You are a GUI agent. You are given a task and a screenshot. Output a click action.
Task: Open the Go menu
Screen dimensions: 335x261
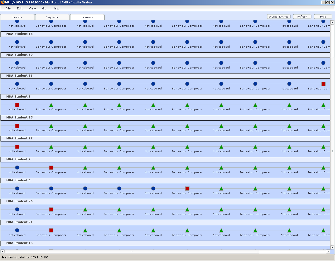pos(44,8)
